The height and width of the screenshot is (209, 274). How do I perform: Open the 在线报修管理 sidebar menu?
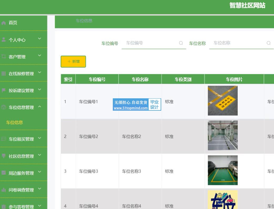click(x=24, y=73)
